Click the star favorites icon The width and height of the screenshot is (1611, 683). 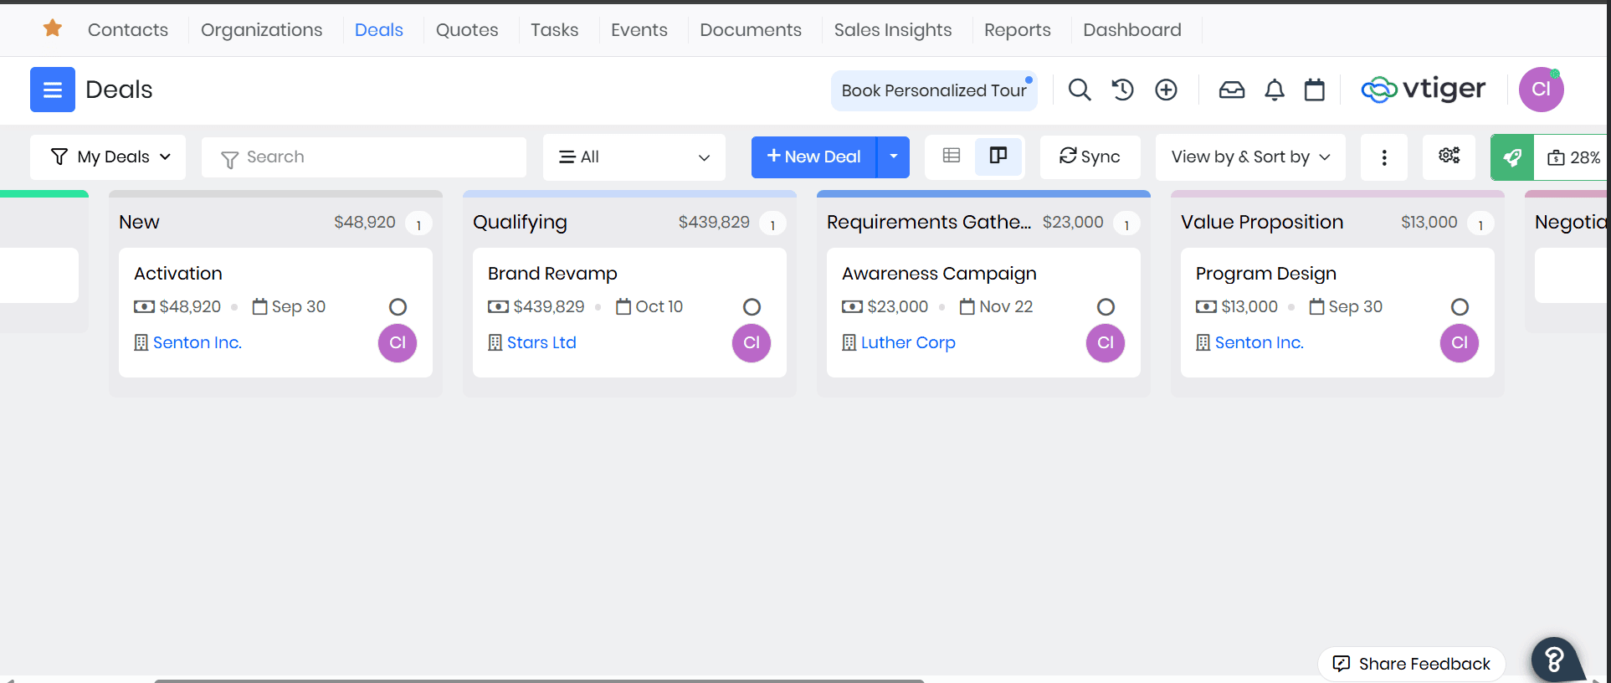[x=53, y=28]
